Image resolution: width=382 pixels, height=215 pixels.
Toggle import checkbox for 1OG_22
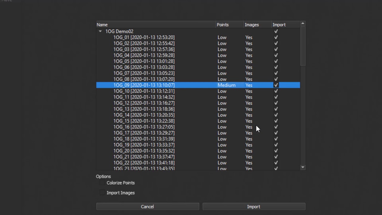(x=276, y=163)
